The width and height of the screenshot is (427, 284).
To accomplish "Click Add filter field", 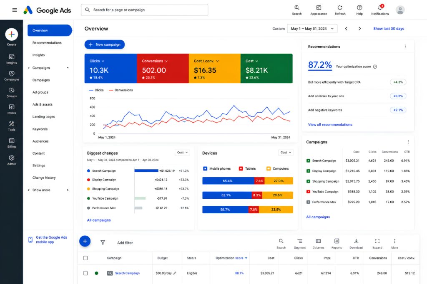I will point(125,243).
